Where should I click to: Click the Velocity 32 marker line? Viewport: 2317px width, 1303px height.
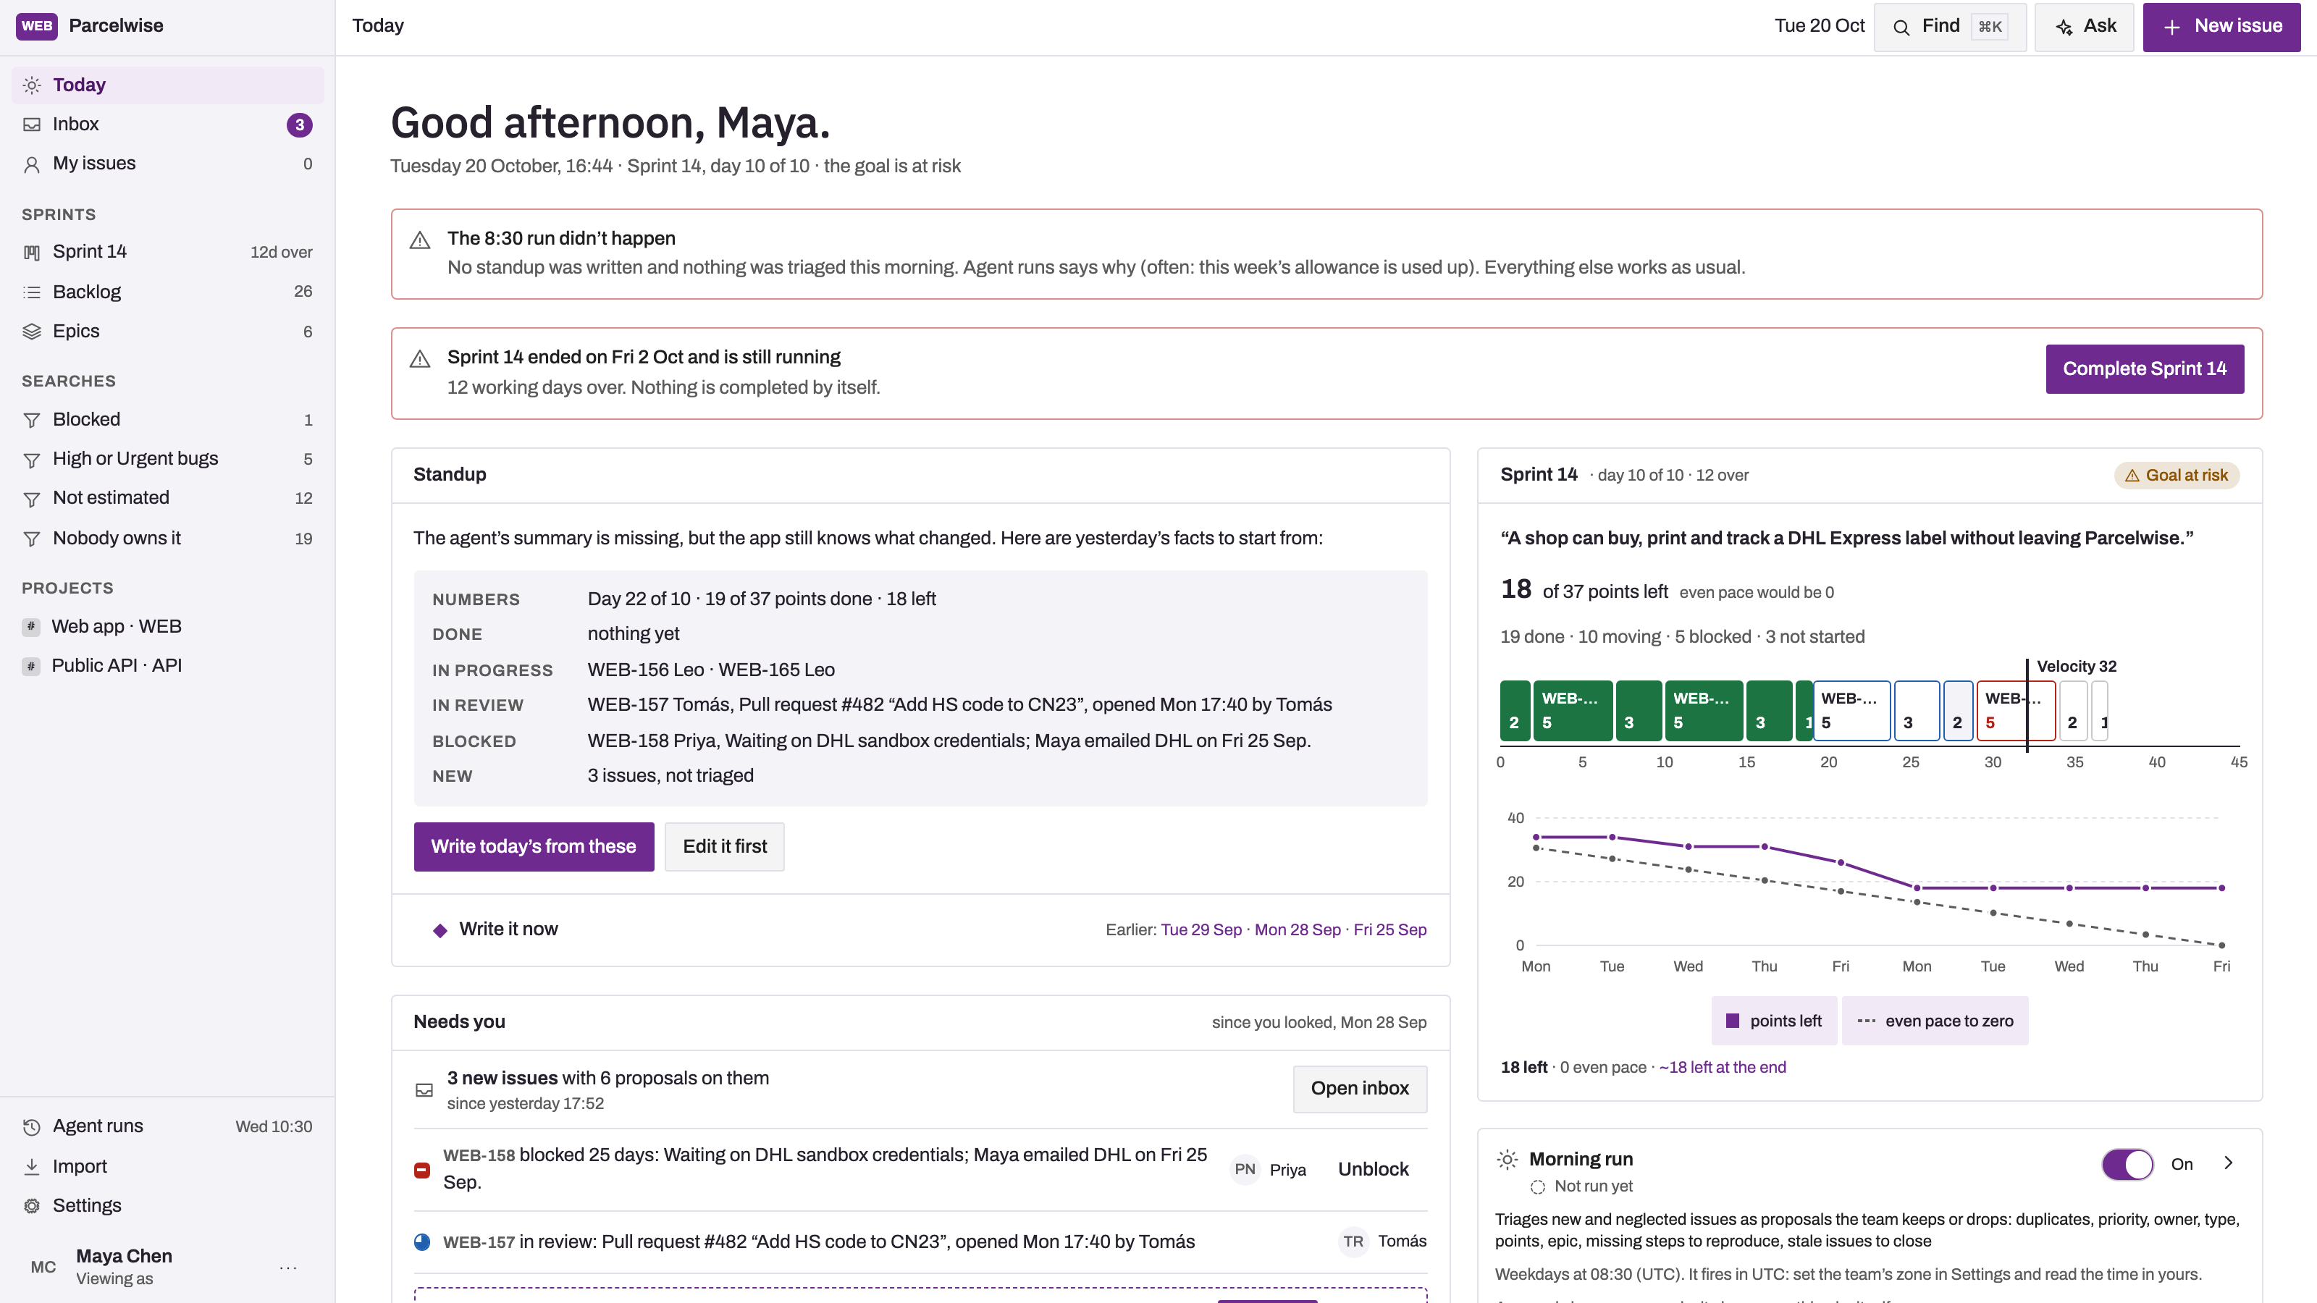(x=2027, y=706)
